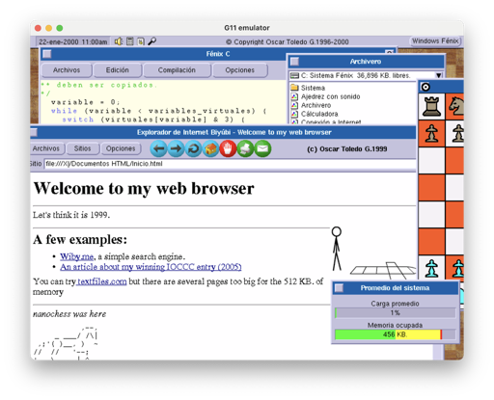Print the page with the printer icon
This screenshot has height=400, width=494.
click(x=245, y=148)
